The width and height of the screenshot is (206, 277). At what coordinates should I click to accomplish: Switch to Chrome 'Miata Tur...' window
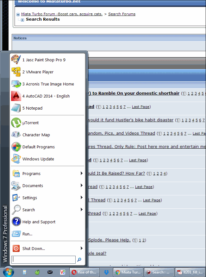128,272
